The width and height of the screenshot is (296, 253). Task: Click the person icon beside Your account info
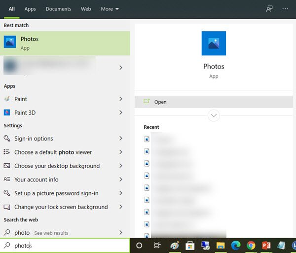pyautogui.click(x=7, y=179)
